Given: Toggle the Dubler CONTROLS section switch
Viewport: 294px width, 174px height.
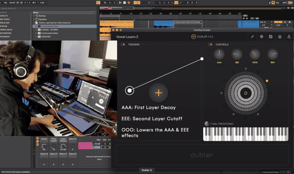Looking at the screenshot, I should (x=210, y=44).
